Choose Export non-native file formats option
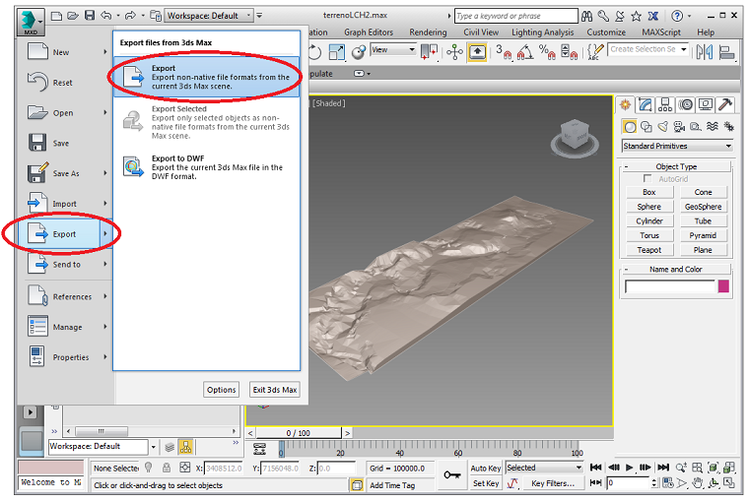Image resolution: width=749 pixels, height=502 pixels. tap(206, 77)
